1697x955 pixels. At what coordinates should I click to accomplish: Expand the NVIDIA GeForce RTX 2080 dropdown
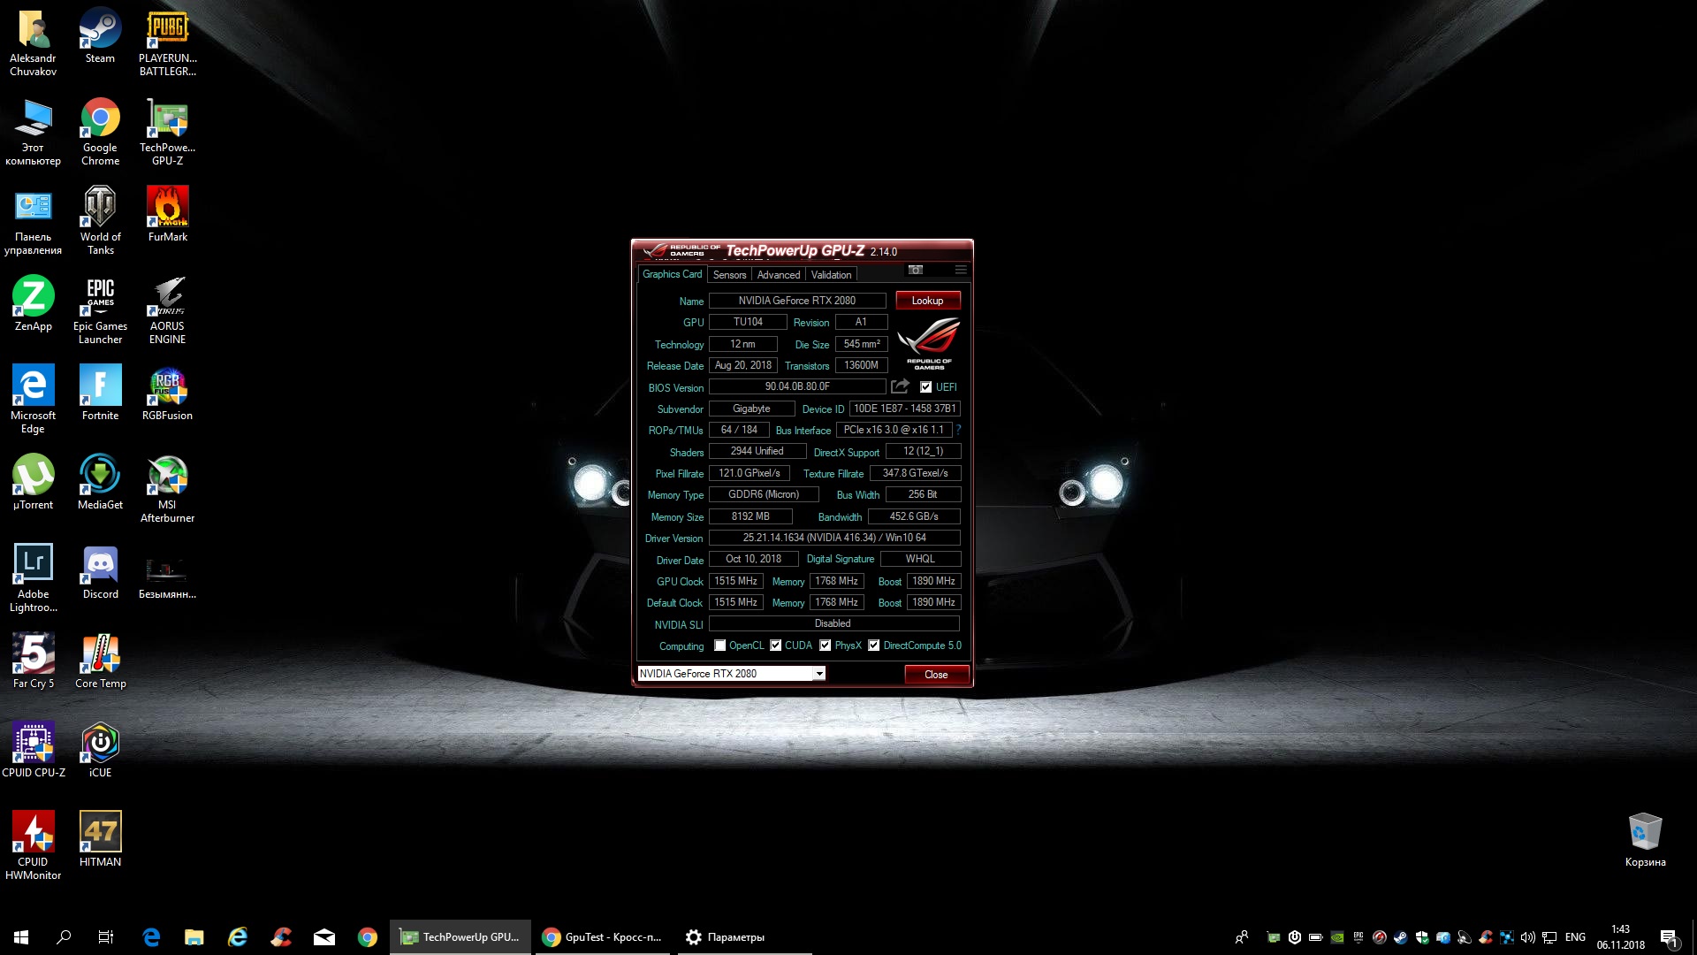pyautogui.click(x=819, y=674)
